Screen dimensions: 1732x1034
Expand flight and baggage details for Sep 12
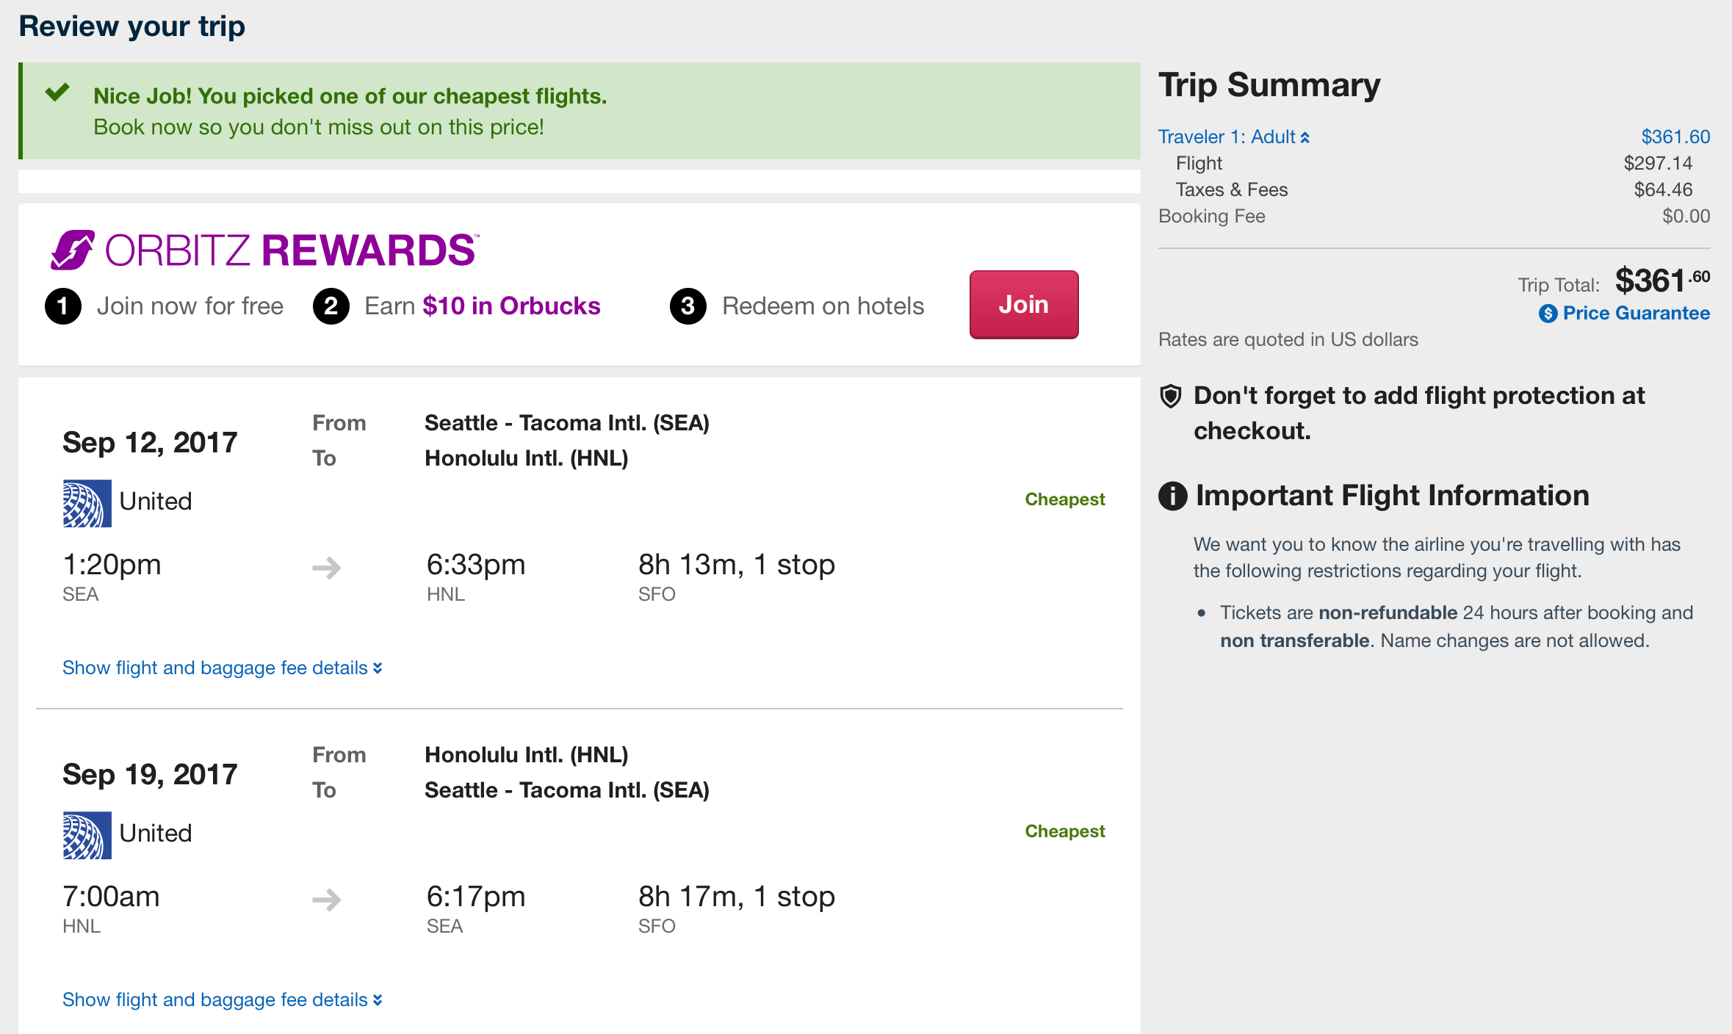pyautogui.click(x=222, y=668)
